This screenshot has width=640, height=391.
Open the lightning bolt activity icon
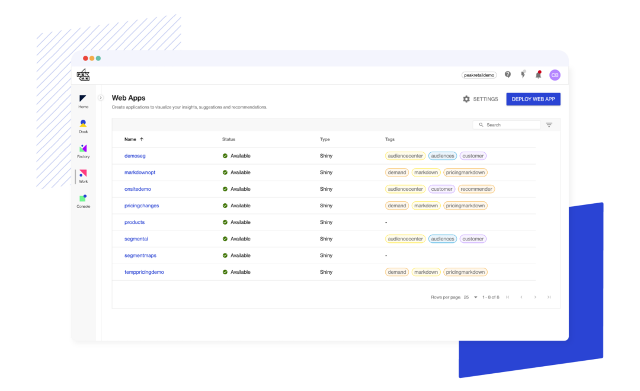[523, 75]
